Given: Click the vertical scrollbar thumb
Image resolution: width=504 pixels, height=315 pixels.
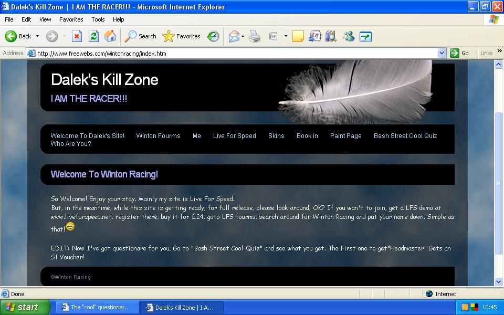Looking at the screenshot, I should click(x=499, y=183).
